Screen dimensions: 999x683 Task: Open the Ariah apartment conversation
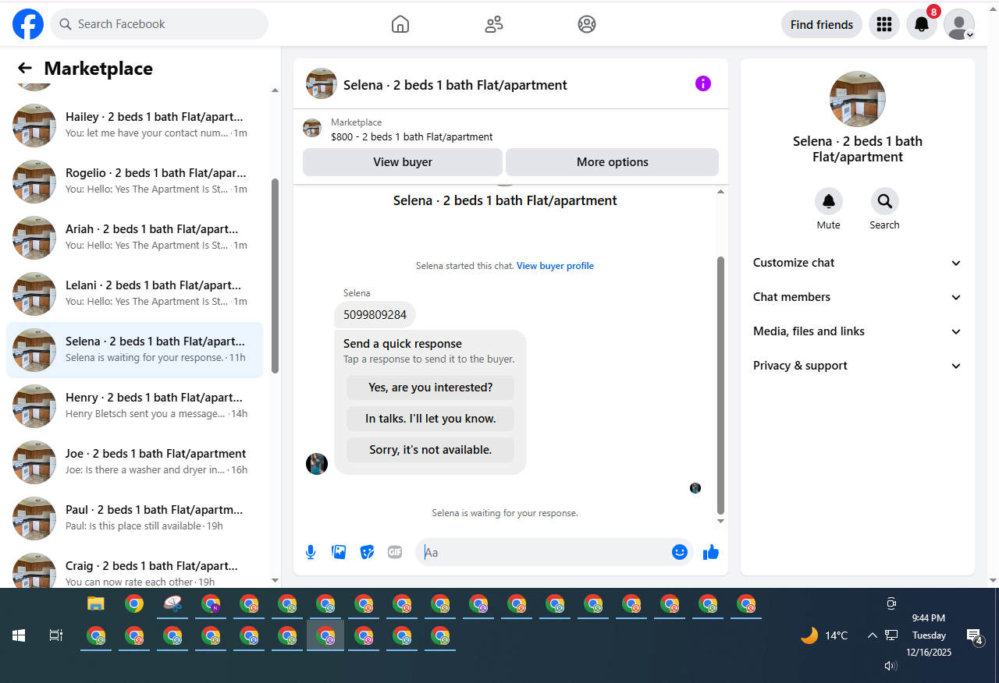pyautogui.click(x=134, y=238)
